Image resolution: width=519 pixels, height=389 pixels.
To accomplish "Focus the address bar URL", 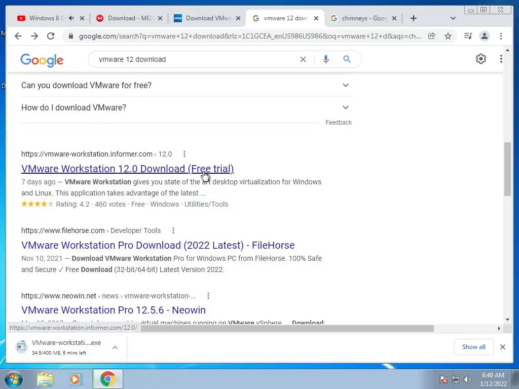I will pos(250,36).
